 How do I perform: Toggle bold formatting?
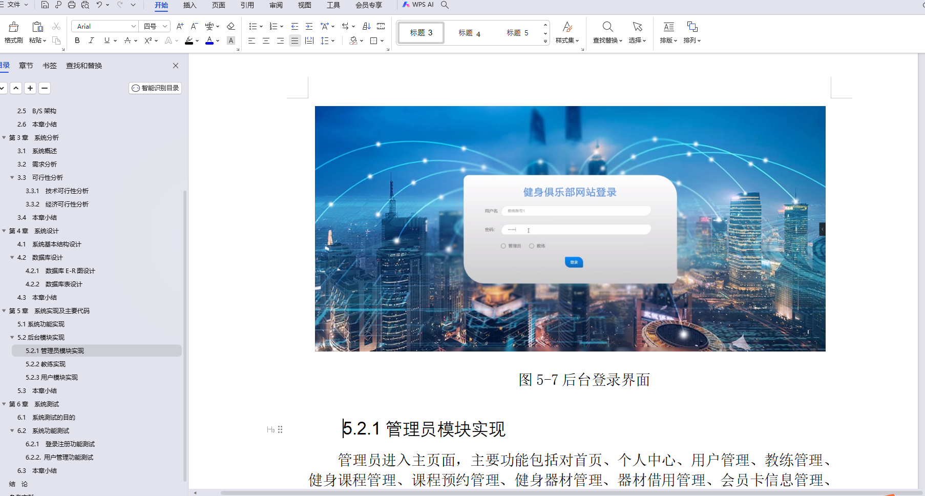(77, 40)
